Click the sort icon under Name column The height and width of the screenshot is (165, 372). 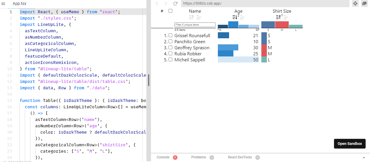click(191, 17)
